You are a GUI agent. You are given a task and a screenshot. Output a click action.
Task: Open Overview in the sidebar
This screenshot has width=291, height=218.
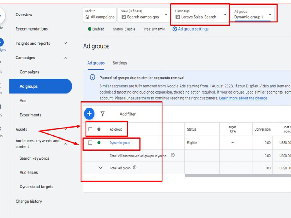point(24,15)
